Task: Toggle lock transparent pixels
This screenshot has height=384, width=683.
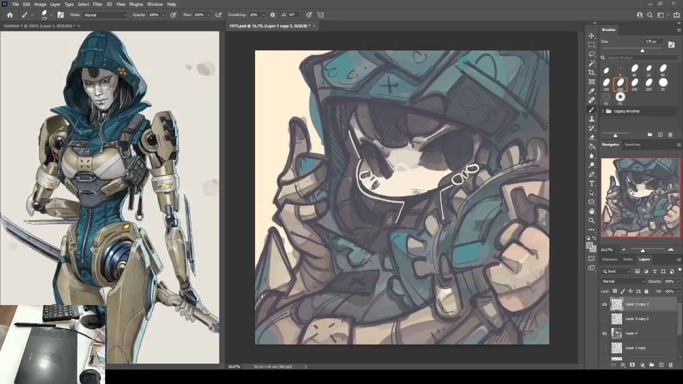Action: (x=615, y=291)
